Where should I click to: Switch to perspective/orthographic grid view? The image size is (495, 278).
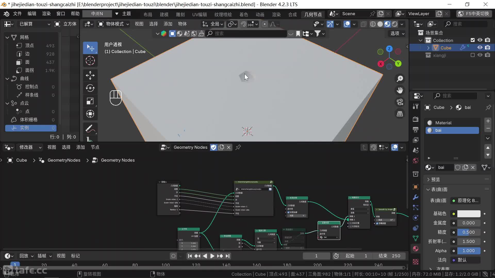[x=400, y=114]
